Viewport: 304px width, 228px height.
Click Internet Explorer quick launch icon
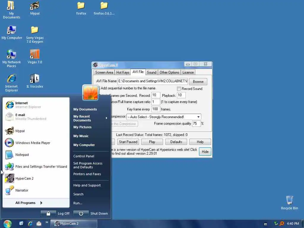coord(30,224)
